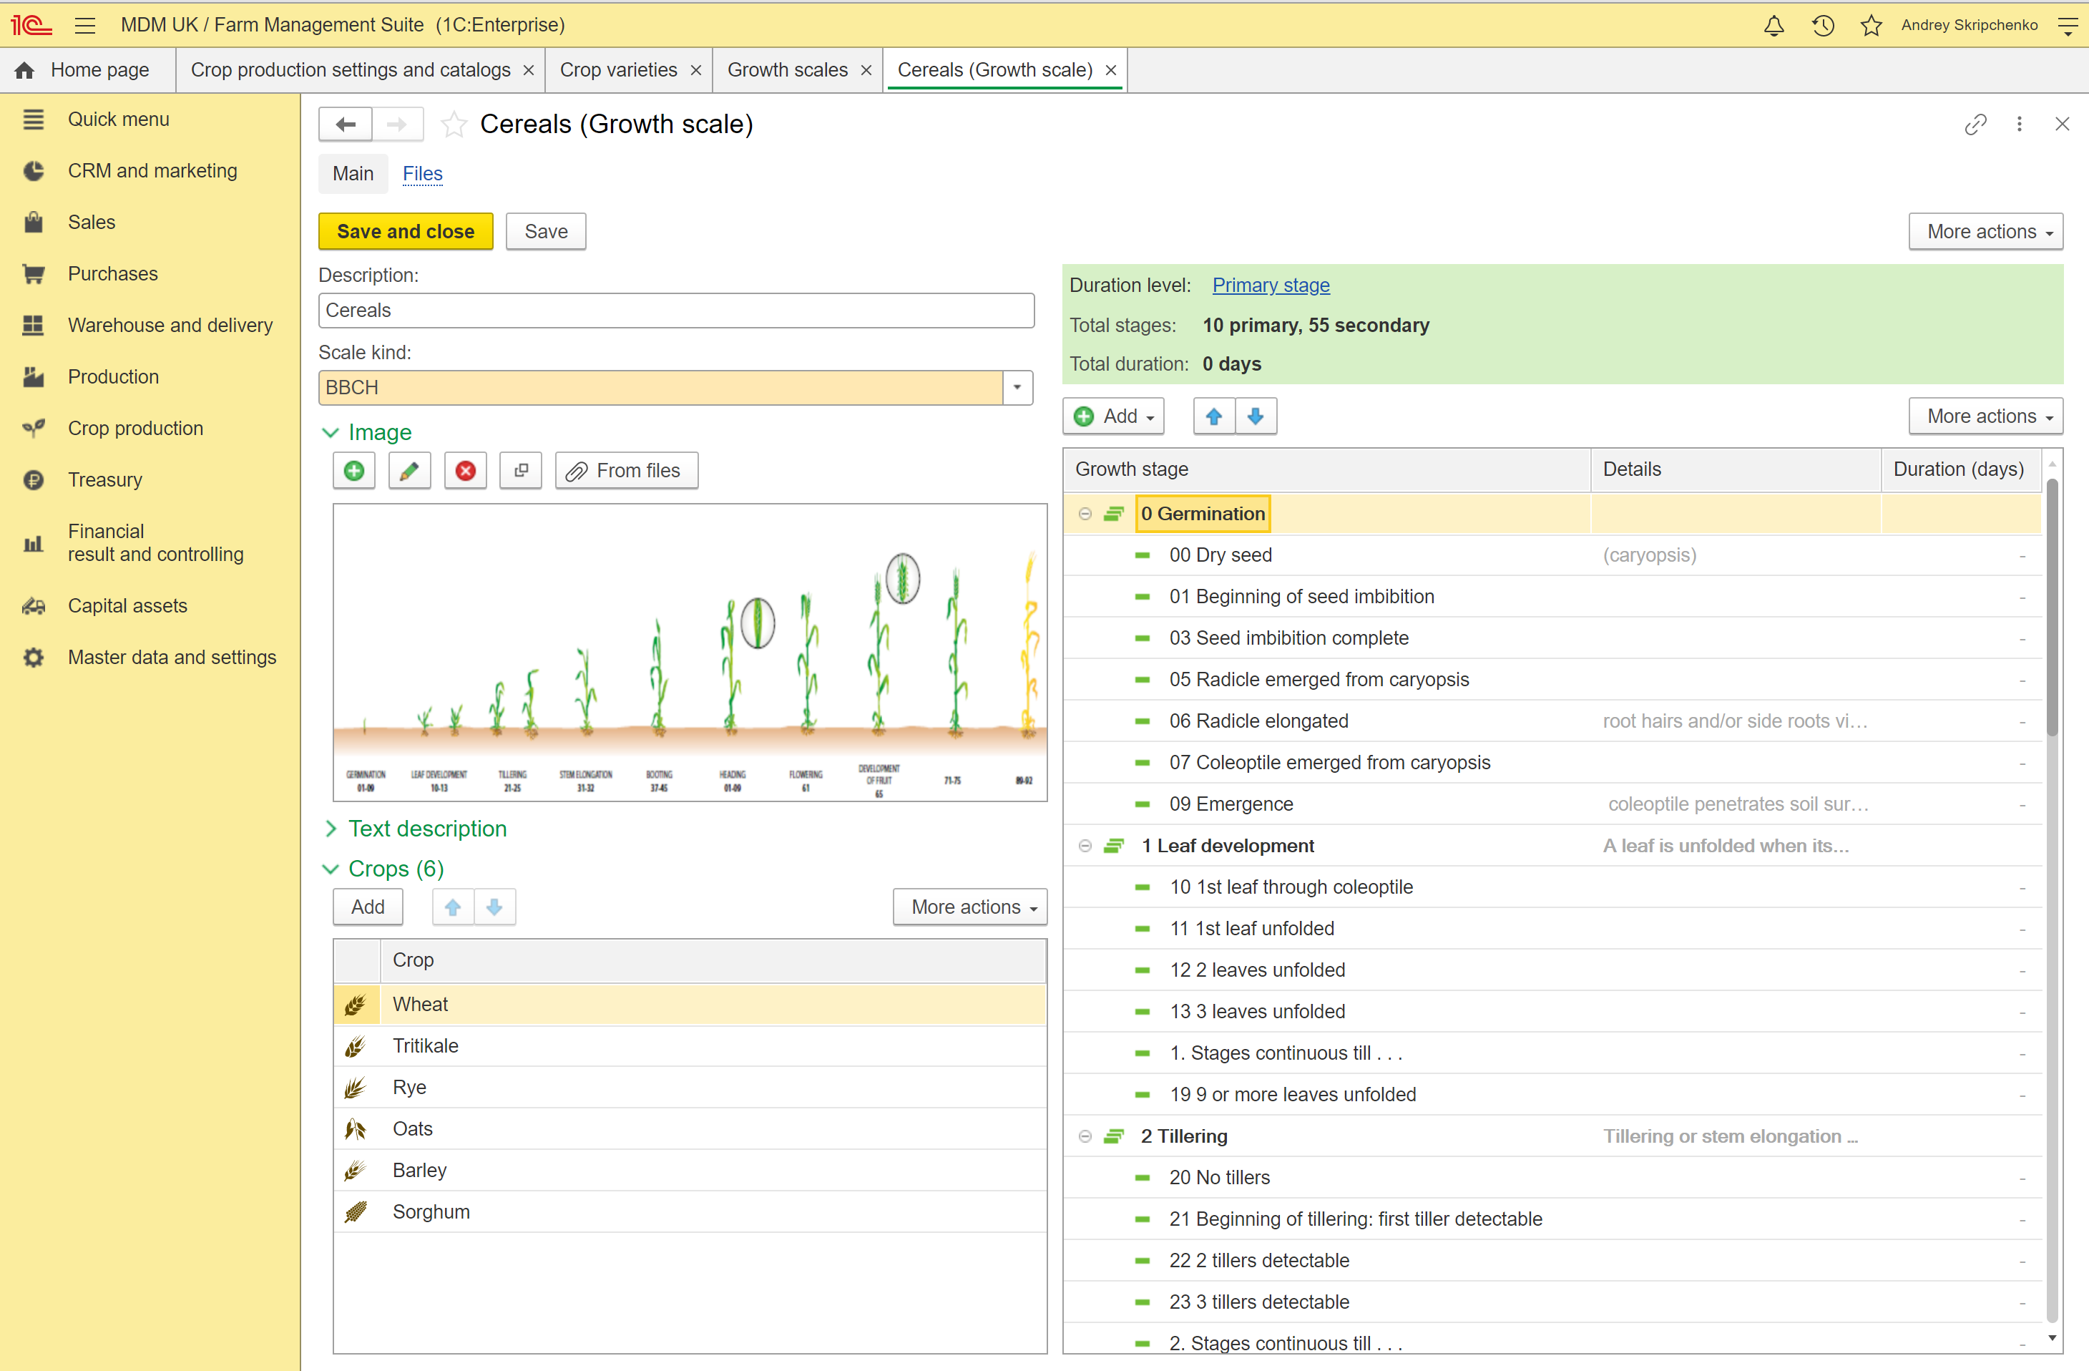The height and width of the screenshot is (1371, 2089).
Task: Collapse the 2 Tillering group
Action: tap(1085, 1136)
